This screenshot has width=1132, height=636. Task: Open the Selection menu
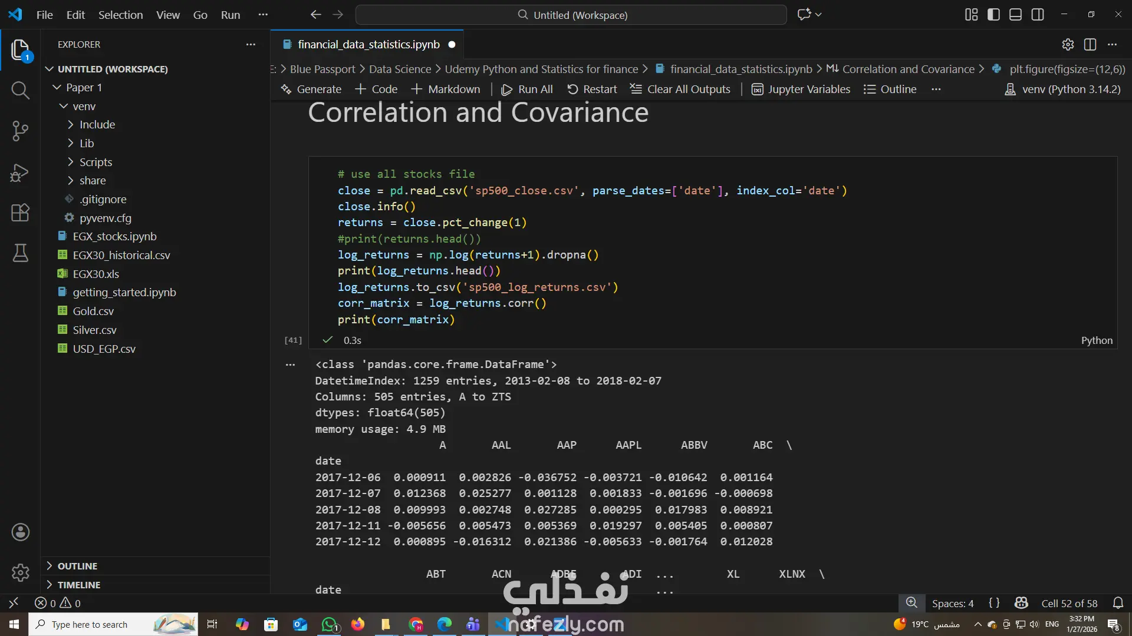(x=120, y=15)
